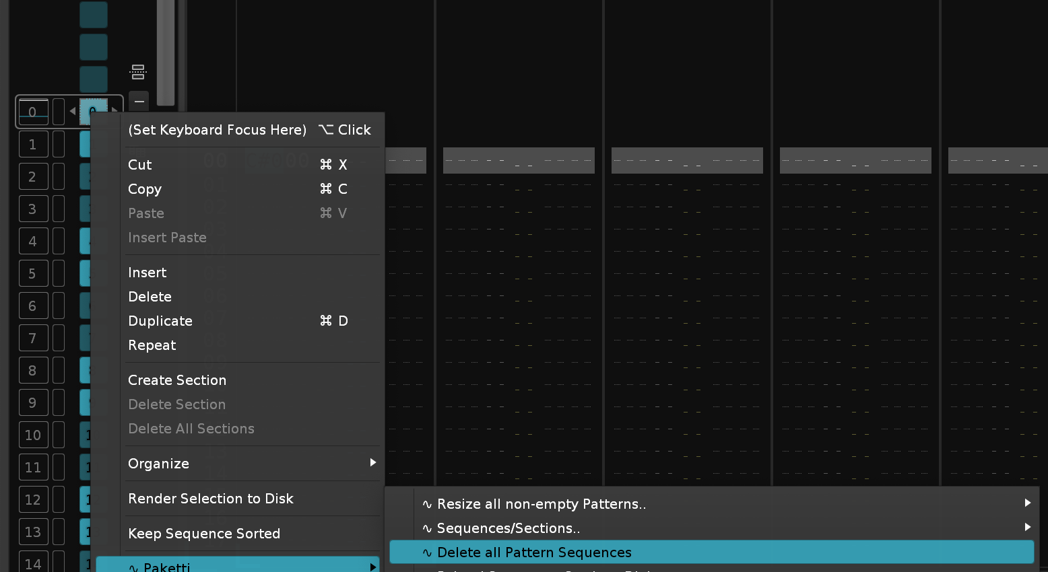Toggle the narrow loop slot next to sequence 5
1048x572 pixels.
[x=59, y=274]
